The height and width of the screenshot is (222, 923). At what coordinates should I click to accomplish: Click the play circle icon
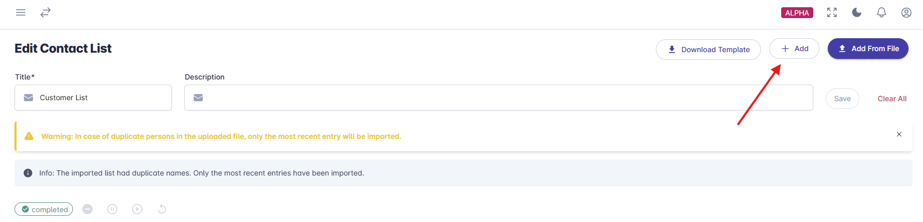[x=137, y=209]
